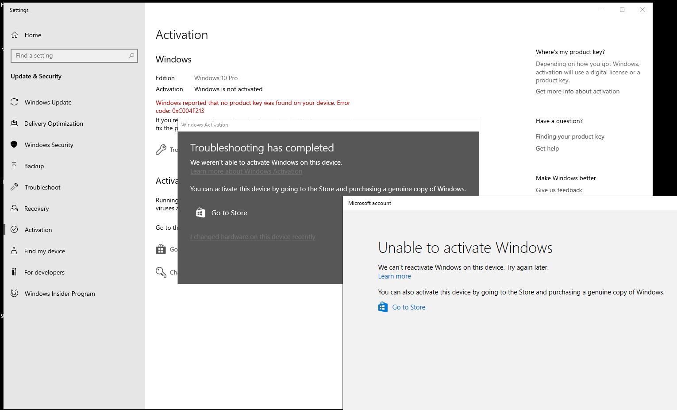Viewport: 677px width, 410px height.
Task: Click the Windows Update sync icon
Action: tap(14, 102)
